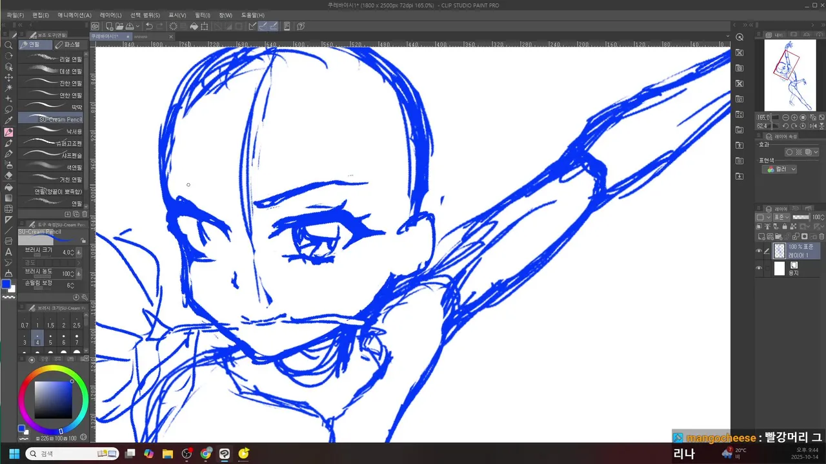Select the 리얼 연필 brush
This screenshot has width=826, height=464.
click(51, 59)
